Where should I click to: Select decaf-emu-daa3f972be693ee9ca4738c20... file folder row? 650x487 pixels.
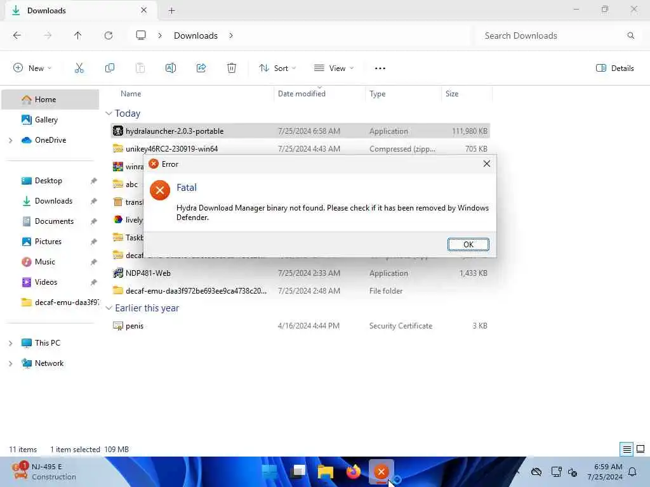(300, 290)
